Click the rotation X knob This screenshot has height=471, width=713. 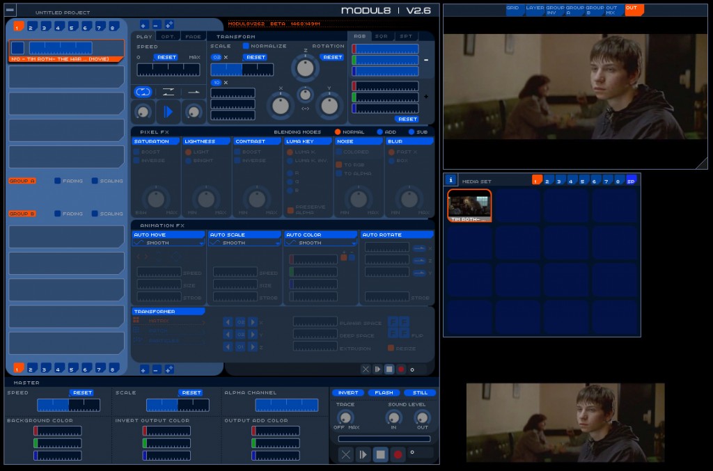coord(281,106)
